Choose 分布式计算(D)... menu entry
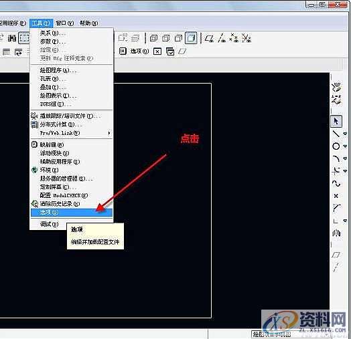The height and width of the screenshot is (339, 351). (72, 124)
